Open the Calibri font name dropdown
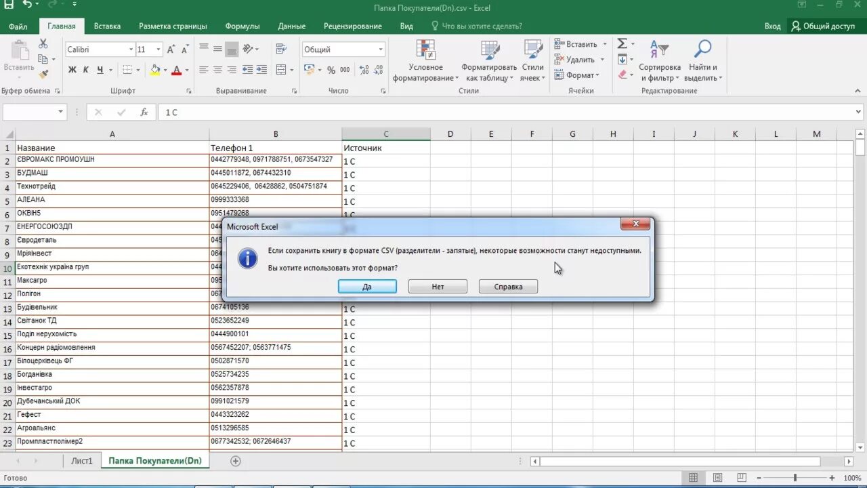This screenshot has width=867, height=488. [131, 49]
